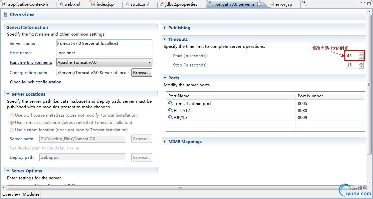This screenshot has height=199, width=373.
Task: Click the error.jsp tab's file icon
Action: 272,4
